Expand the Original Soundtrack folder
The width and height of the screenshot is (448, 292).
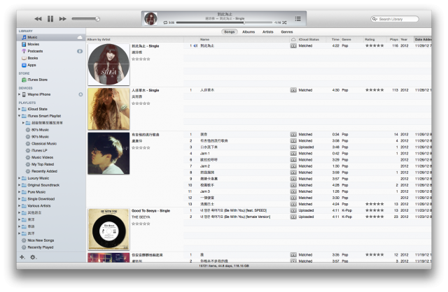point(20,185)
